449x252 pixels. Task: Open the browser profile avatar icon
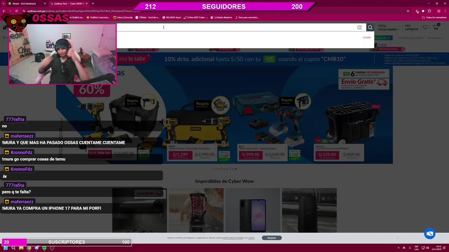(438, 11)
